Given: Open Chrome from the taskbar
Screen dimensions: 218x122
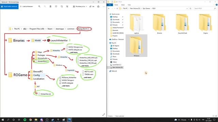Looking at the screenshot, I should [x=30, y=120].
